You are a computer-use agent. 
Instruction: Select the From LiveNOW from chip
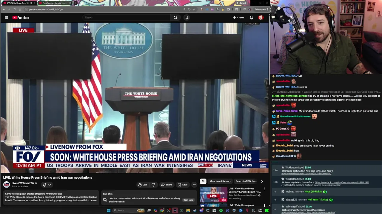point(246,181)
